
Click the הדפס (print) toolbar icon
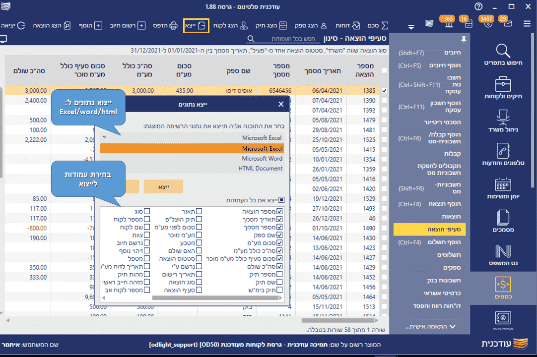point(165,26)
